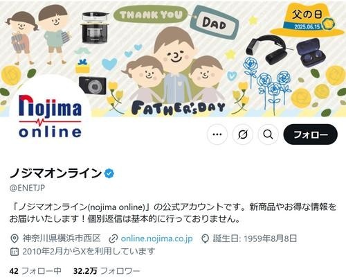
Task: Click the Grok slashed-circle icon button
Action: (x=243, y=134)
